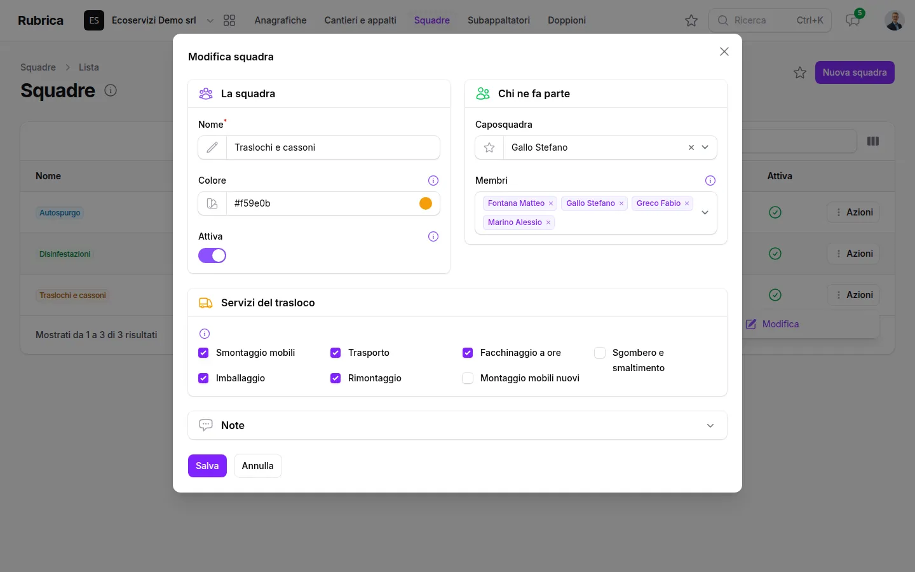Clear the Gallo Stefano caposquadra selection
Viewport: 915px width, 572px height.
tap(691, 147)
